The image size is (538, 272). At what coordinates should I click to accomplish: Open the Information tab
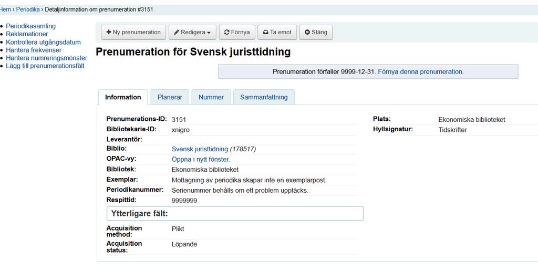(123, 97)
